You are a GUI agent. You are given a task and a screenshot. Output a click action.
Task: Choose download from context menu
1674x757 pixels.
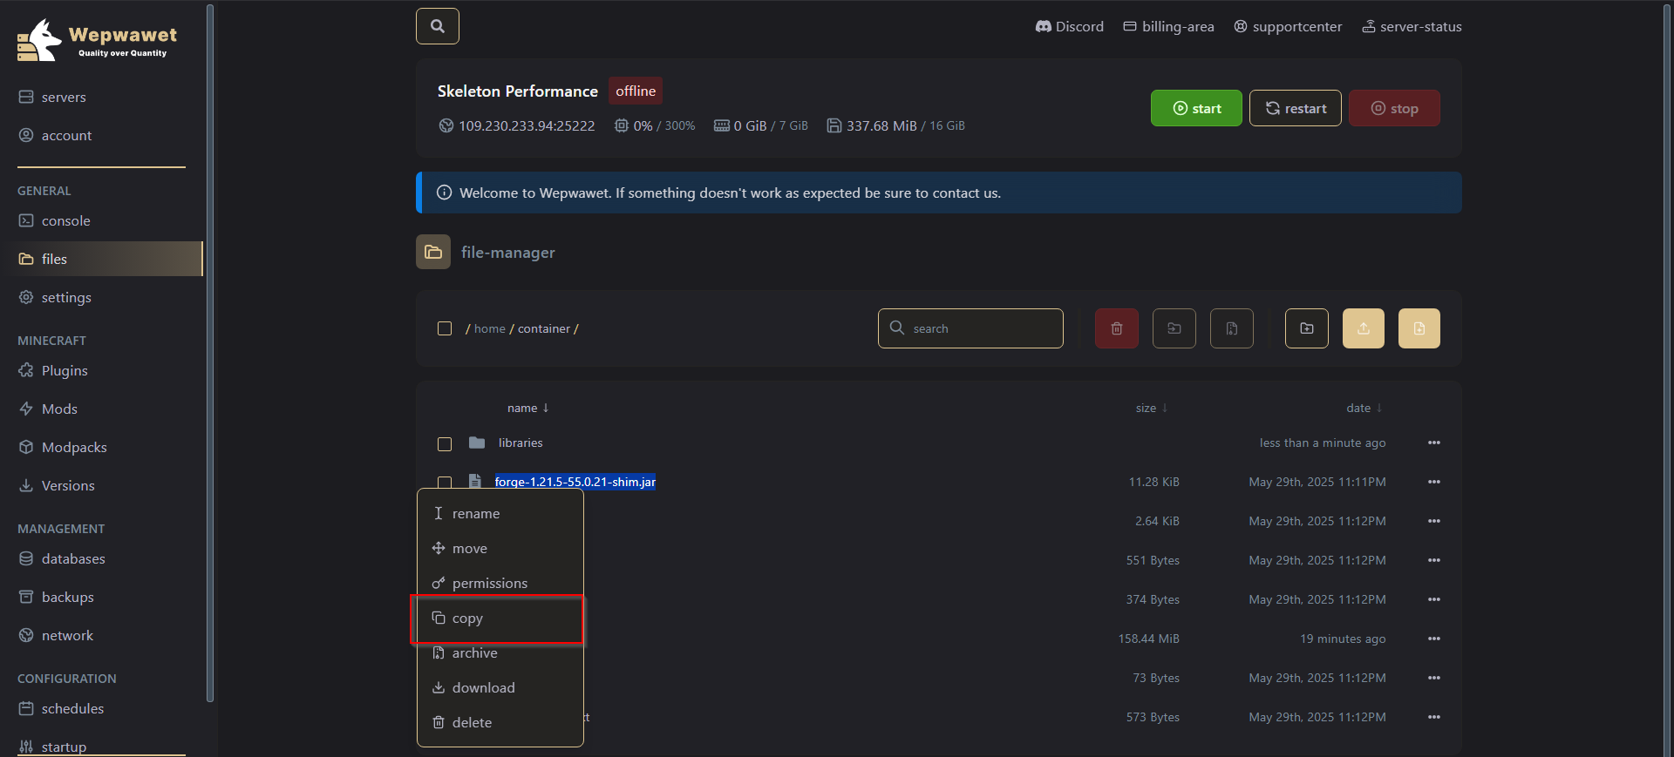click(500, 687)
